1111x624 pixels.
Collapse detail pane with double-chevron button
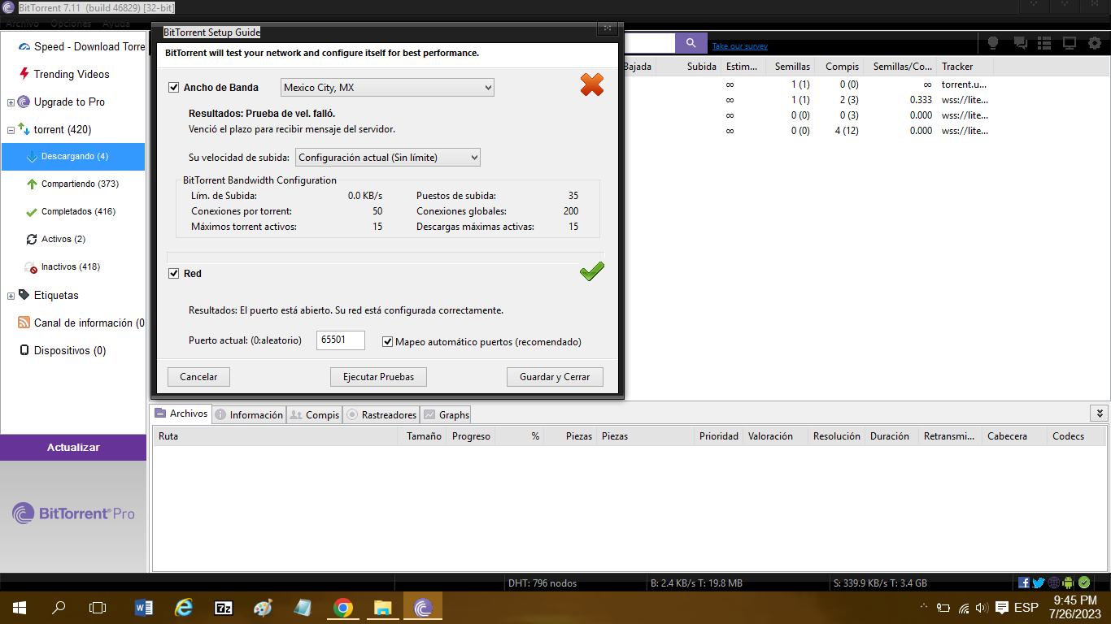coord(1099,414)
